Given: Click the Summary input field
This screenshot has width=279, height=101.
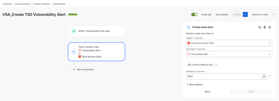Looking at the screenshot, I should (224, 77).
